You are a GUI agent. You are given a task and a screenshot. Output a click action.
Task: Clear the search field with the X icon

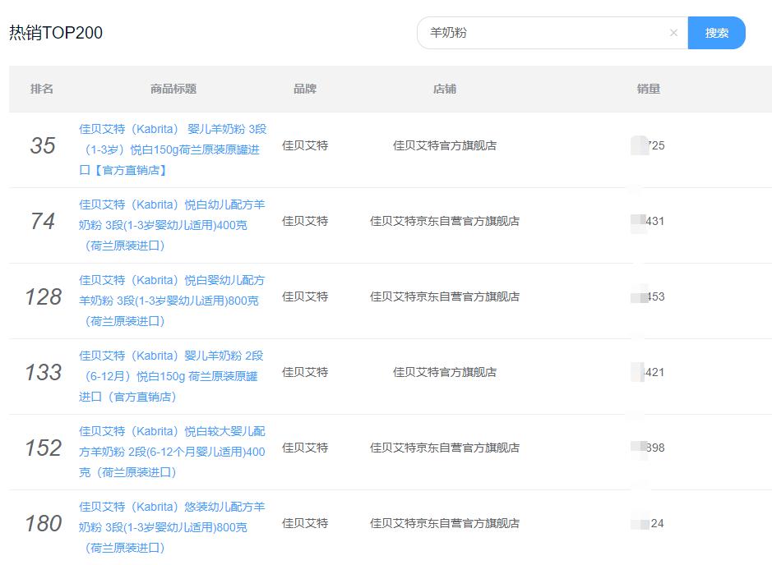673,33
